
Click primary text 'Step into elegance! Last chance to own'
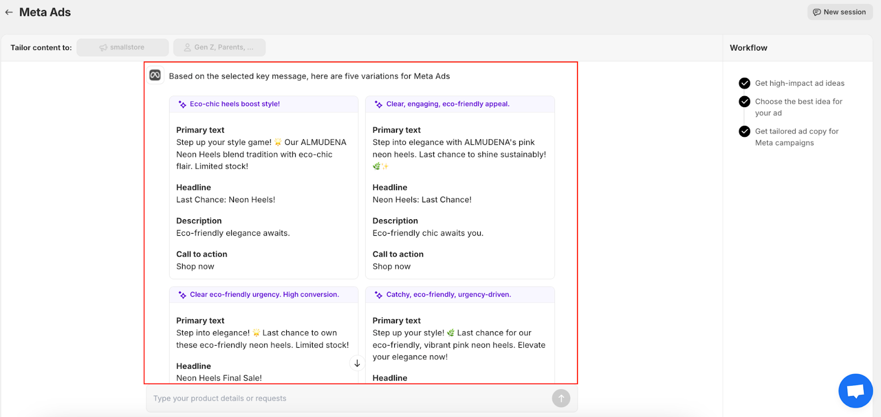(x=263, y=339)
